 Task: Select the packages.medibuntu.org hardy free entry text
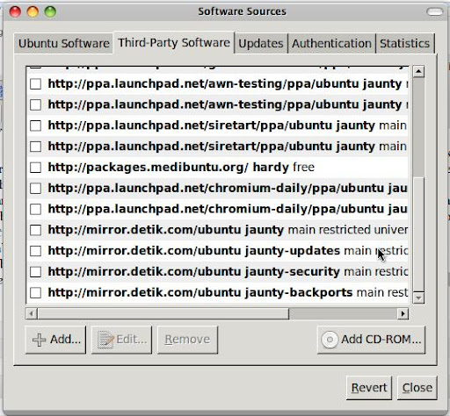point(181,168)
